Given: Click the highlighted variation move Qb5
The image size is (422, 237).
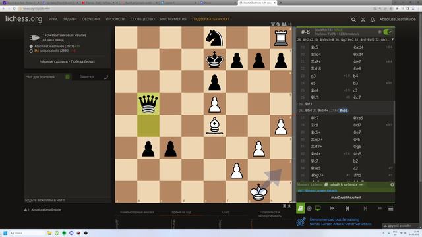Looking at the screenshot, I should 344,111.
